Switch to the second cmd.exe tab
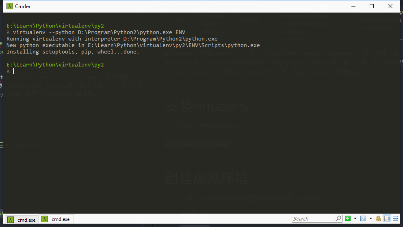 tap(56, 219)
